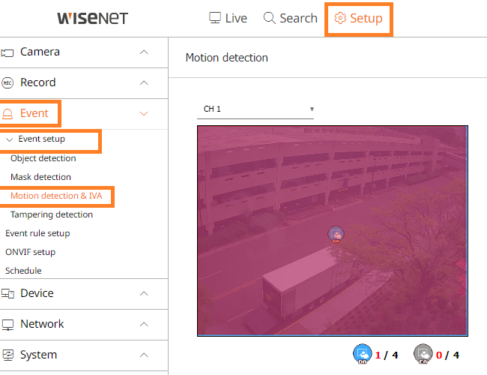This screenshot has height=375, width=487.
Task: Open Schedule in Event menu
Action: tap(23, 271)
